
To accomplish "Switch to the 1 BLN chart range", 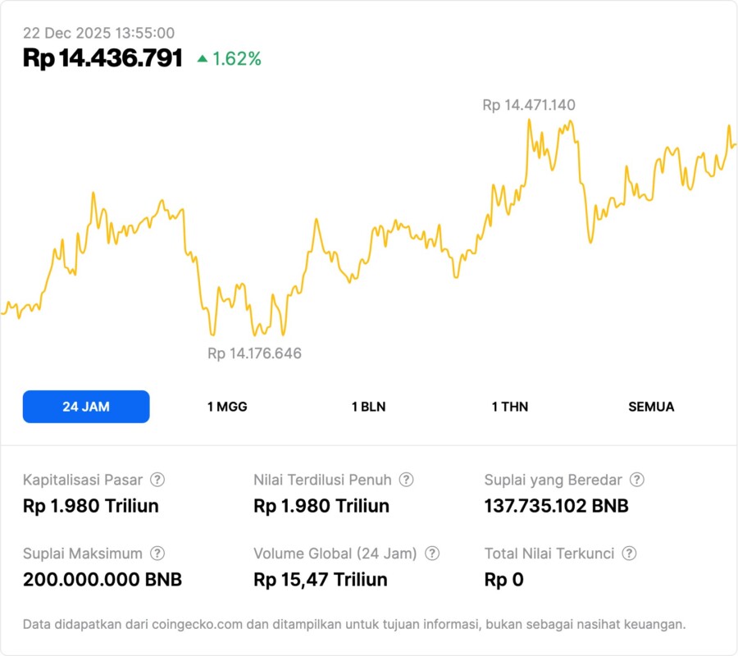I will pyautogui.click(x=368, y=407).
